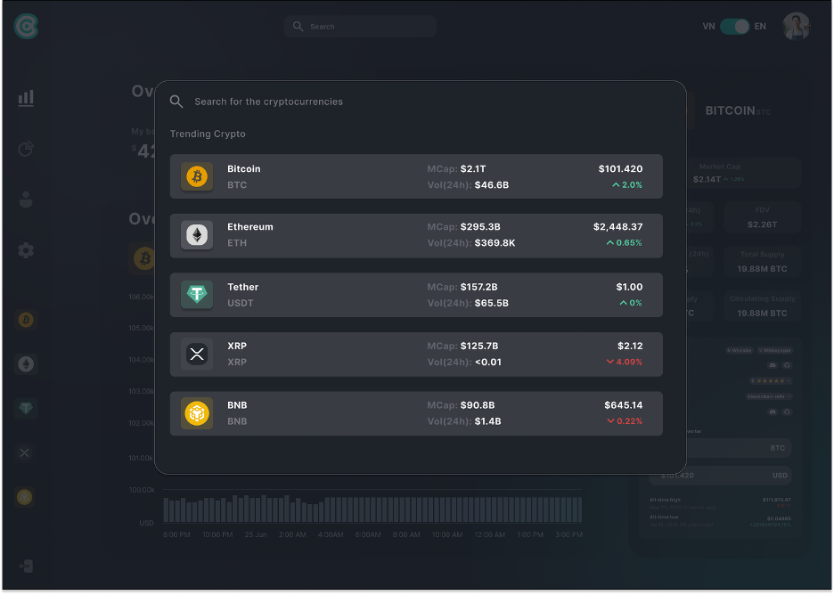Choose the Tether USDT trending row
Screen dimensions: 834x595
point(416,295)
